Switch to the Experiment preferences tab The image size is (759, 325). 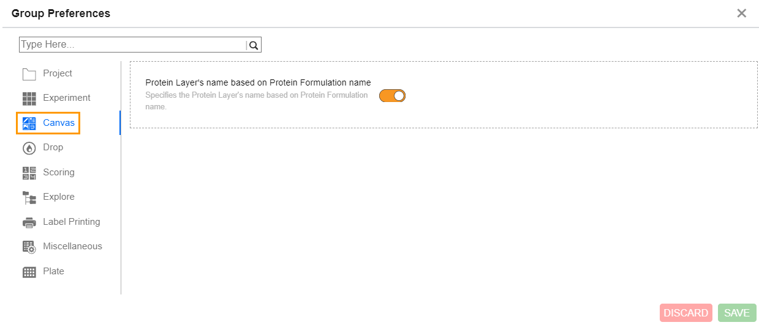point(67,98)
